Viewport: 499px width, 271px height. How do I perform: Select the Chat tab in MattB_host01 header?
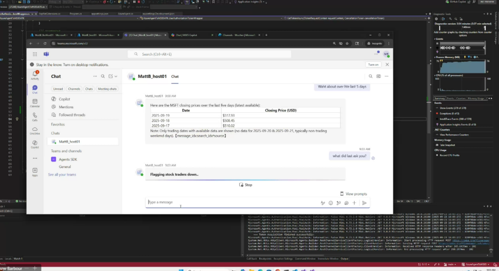pyautogui.click(x=175, y=76)
